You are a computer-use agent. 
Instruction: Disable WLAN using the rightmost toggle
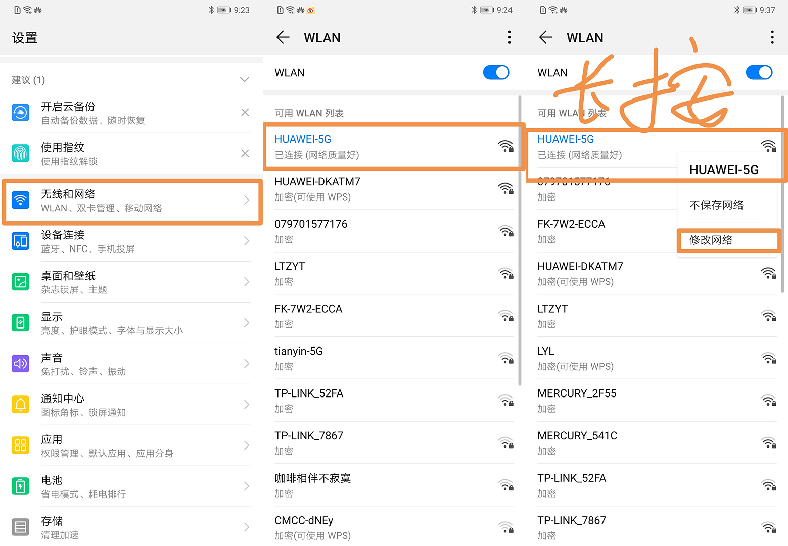pyautogui.click(x=759, y=72)
